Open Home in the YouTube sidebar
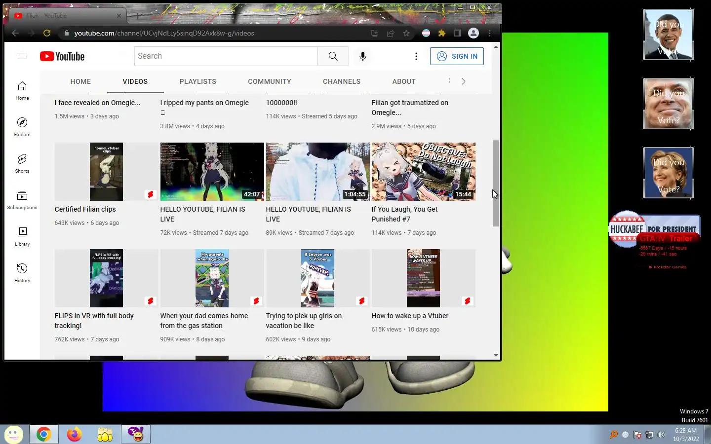Screen dimensions: 711x444 (22, 91)
